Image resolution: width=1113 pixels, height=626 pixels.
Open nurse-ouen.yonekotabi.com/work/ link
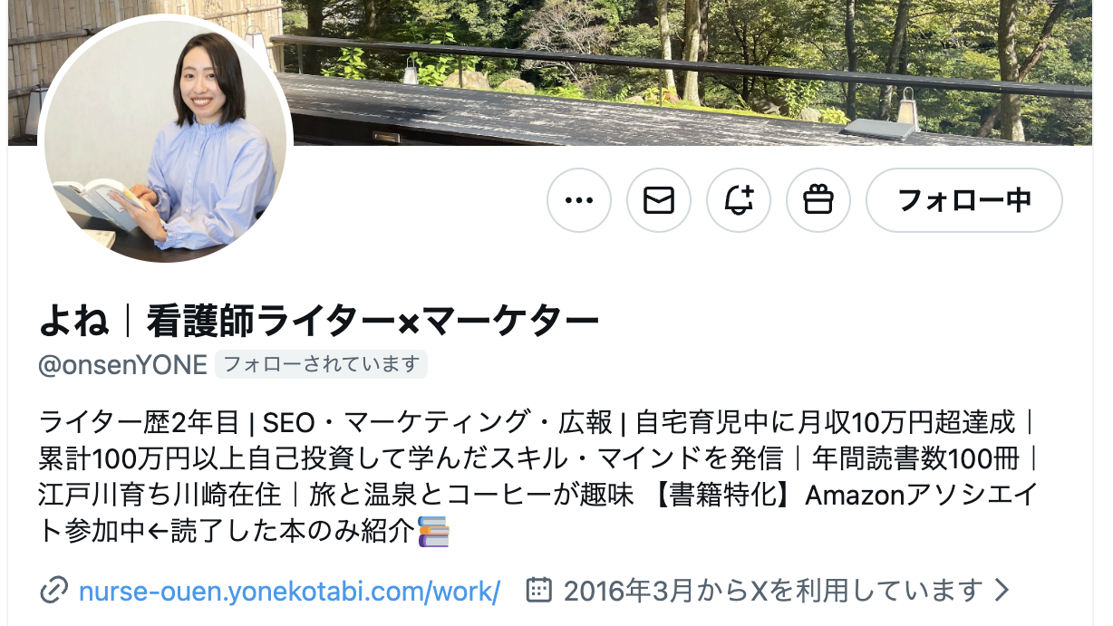point(290,591)
